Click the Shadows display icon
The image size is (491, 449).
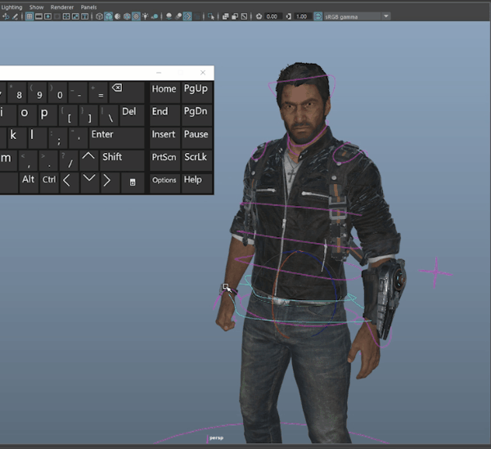click(155, 16)
